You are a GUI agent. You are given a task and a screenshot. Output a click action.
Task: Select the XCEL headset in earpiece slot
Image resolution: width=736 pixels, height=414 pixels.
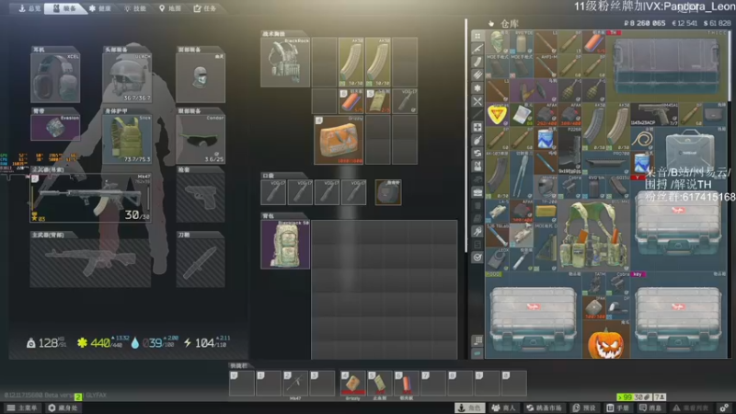point(55,78)
